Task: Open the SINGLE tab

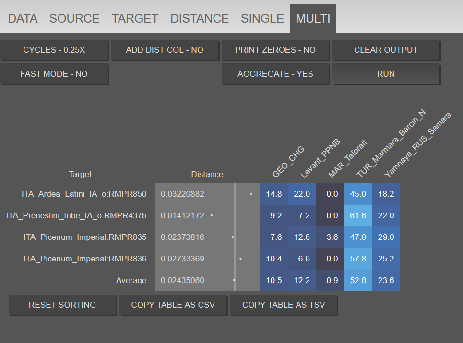Action: click(x=262, y=18)
